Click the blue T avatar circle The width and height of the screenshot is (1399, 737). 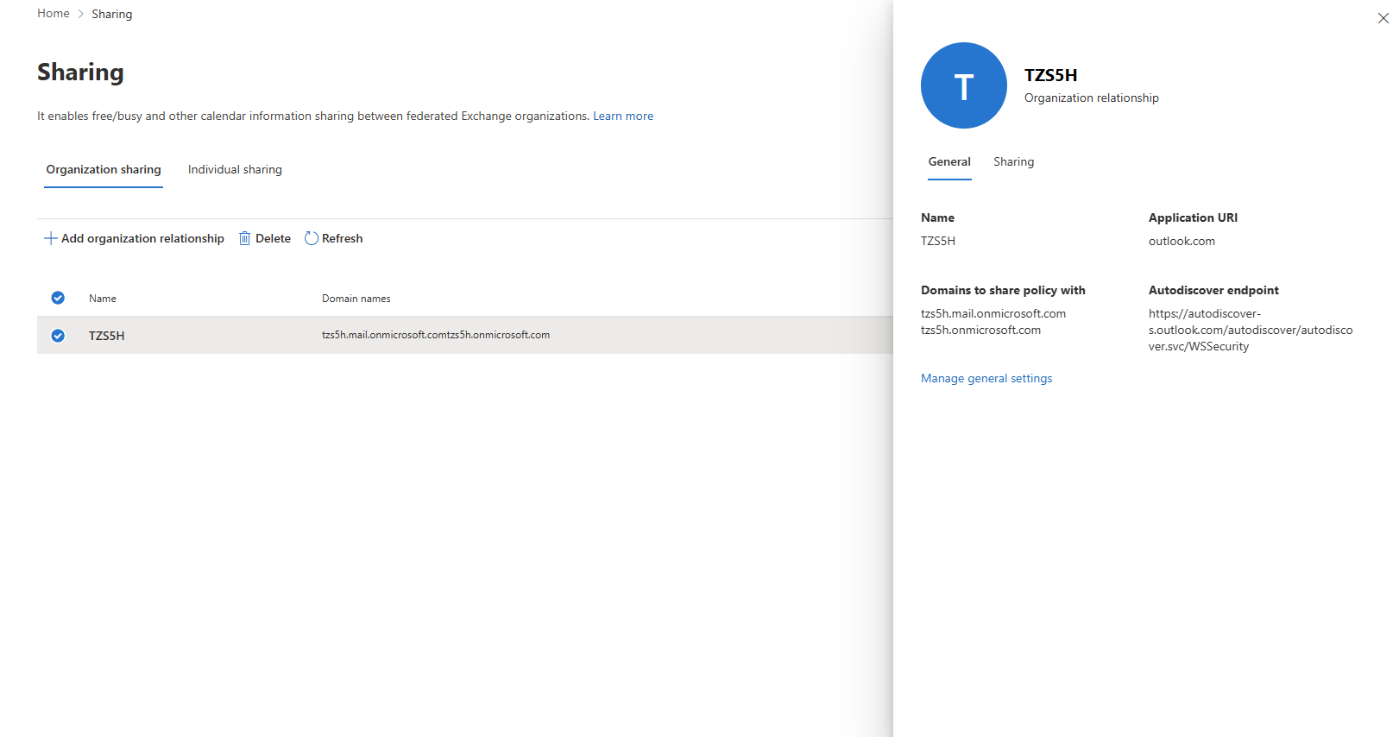click(x=963, y=85)
